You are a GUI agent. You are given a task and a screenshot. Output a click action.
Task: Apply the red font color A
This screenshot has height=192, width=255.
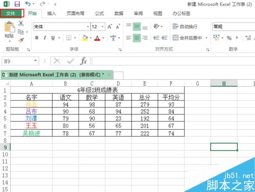click(x=97, y=38)
